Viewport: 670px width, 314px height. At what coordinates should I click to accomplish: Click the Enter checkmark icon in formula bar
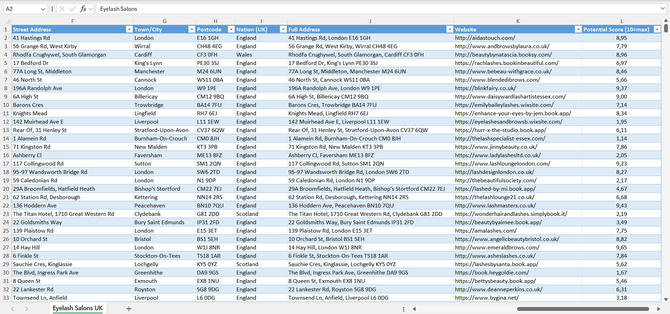[72, 9]
